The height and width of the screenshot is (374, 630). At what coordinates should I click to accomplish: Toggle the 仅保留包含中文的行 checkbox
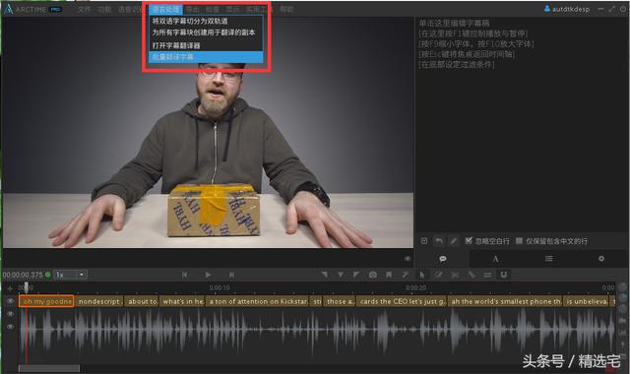(519, 240)
